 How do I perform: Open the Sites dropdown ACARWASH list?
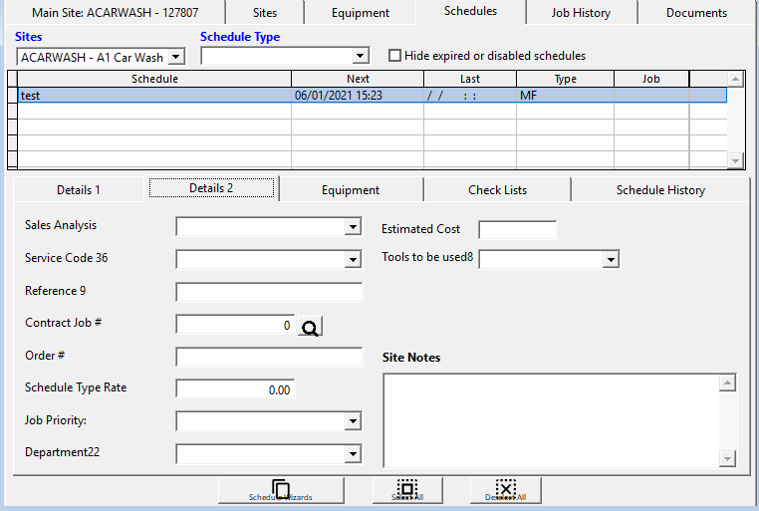pos(177,57)
